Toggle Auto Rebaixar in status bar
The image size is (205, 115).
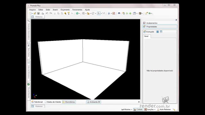coord(164,110)
